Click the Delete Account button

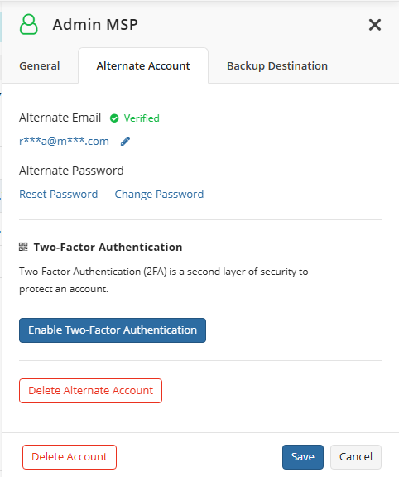[x=70, y=457]
